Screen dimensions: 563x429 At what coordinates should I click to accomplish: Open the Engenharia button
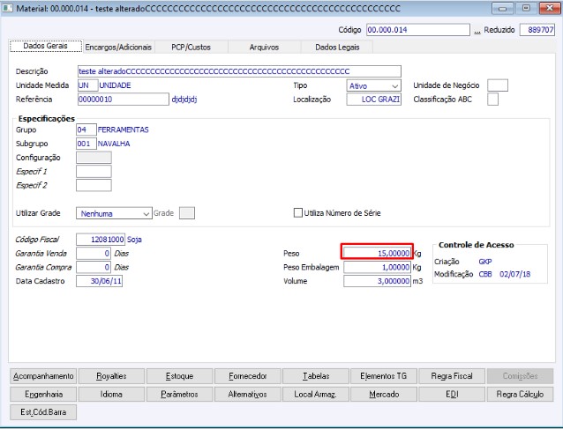(43, 395)
